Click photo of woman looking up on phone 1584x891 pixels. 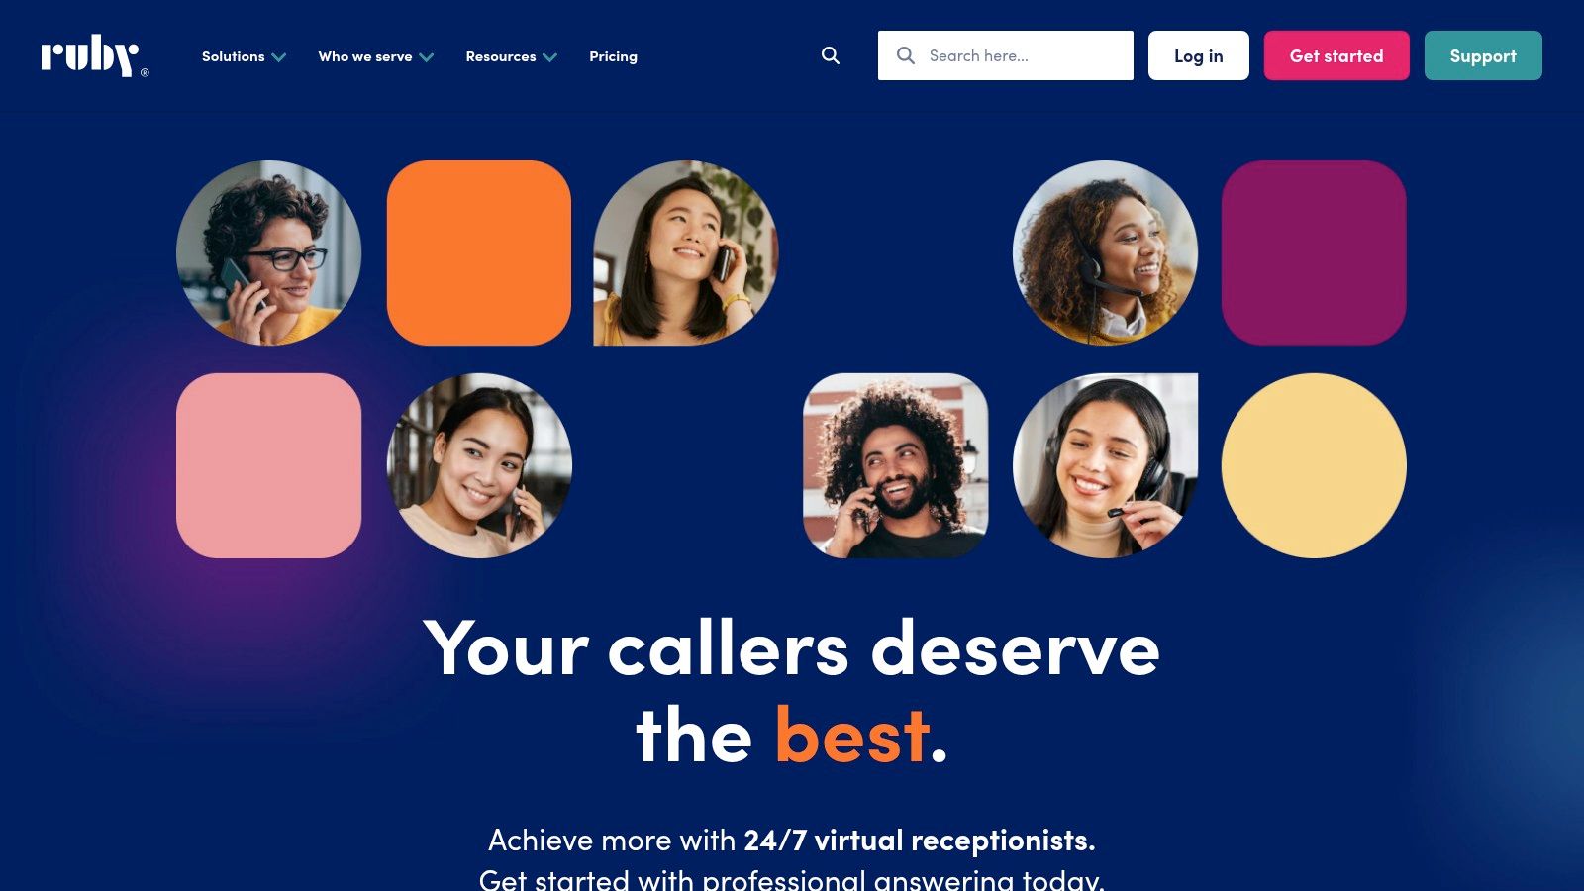point(685,252)
